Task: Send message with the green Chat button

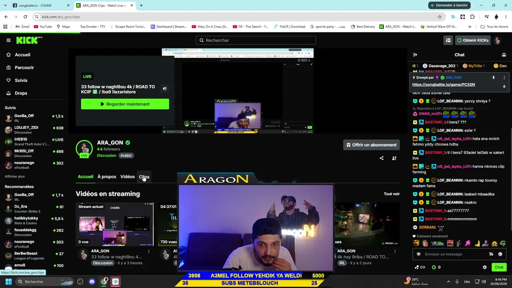Action: point(499,267)
